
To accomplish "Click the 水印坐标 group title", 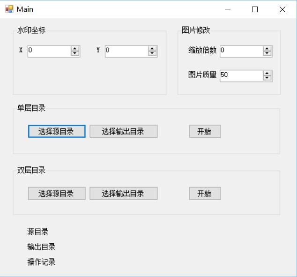I will 31,30.
